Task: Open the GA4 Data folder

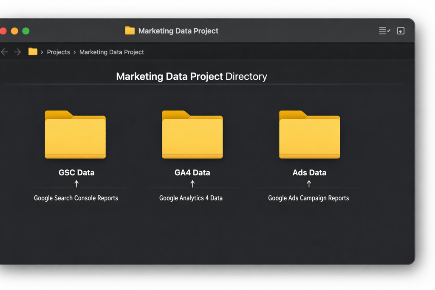Action: point(192,134)
